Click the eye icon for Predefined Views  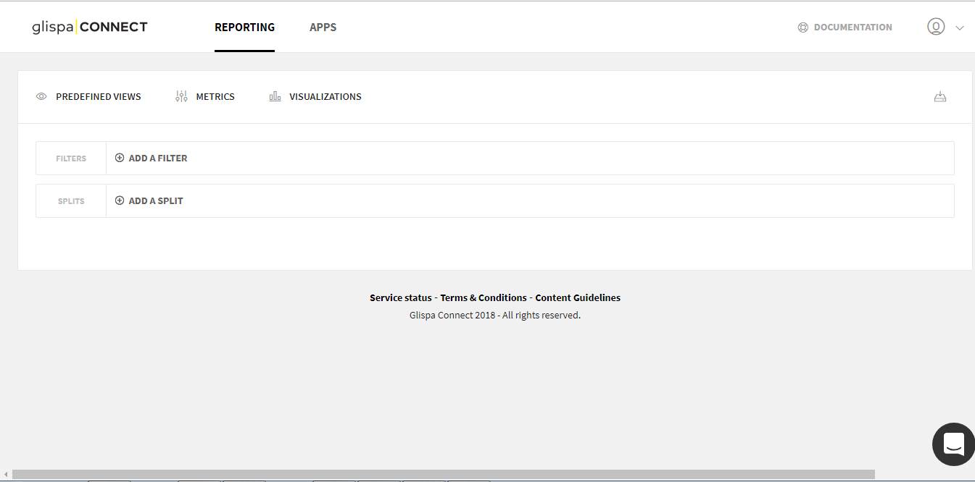[x=41, y=96]
